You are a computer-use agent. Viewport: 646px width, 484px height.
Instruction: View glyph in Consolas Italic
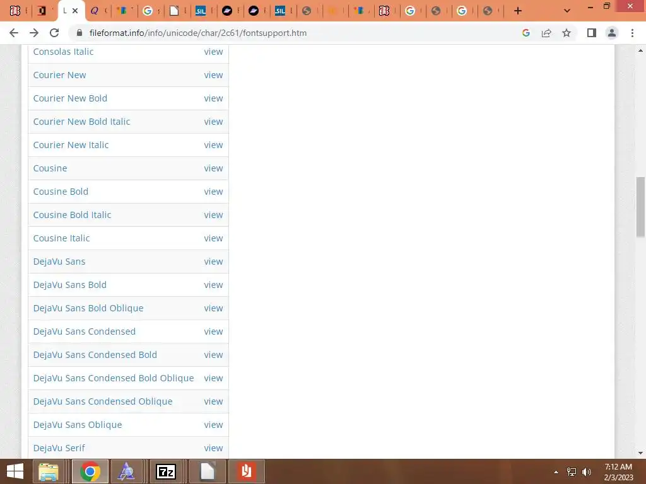[213, 52]
